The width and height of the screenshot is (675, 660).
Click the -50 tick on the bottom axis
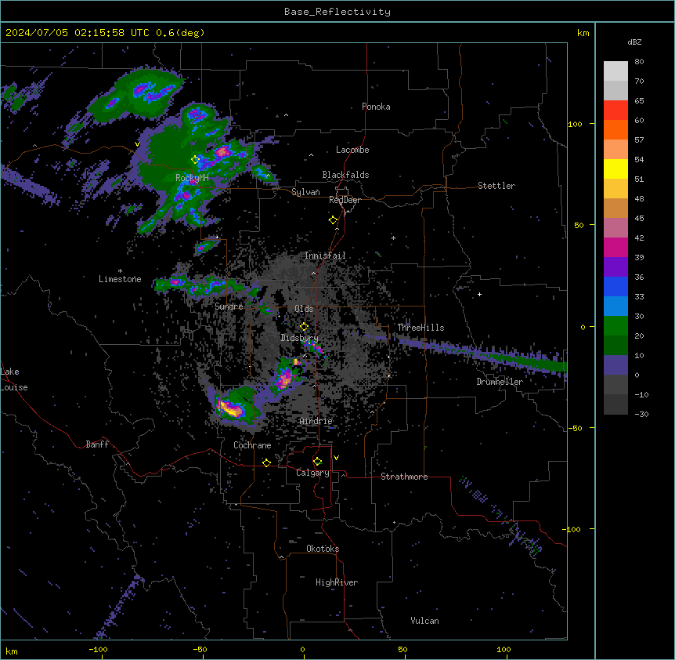[200, 649]
